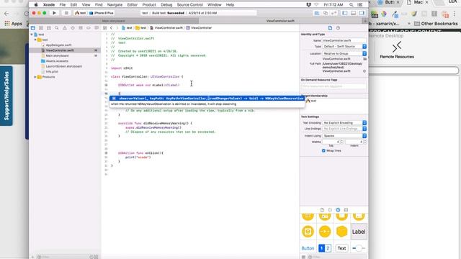Open the Type dropdown in Identity section

[344, 46]
